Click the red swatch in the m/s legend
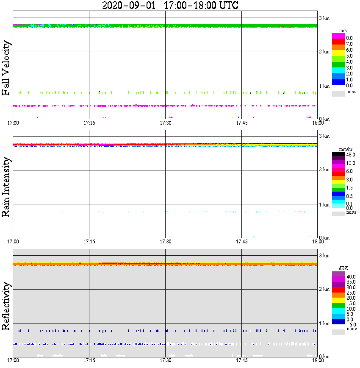Image resolution: width=360 pixels, height=368 pixels. point(338,42)
